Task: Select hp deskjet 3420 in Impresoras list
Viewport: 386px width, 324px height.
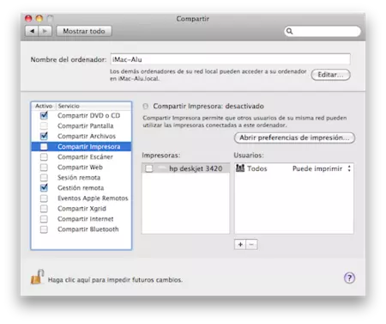Action: pos(185,168)
